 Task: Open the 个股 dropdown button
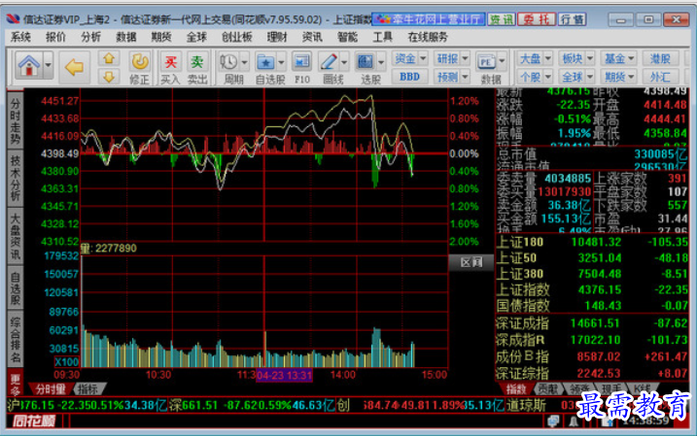pyautogui.click(x=536, y=77)
